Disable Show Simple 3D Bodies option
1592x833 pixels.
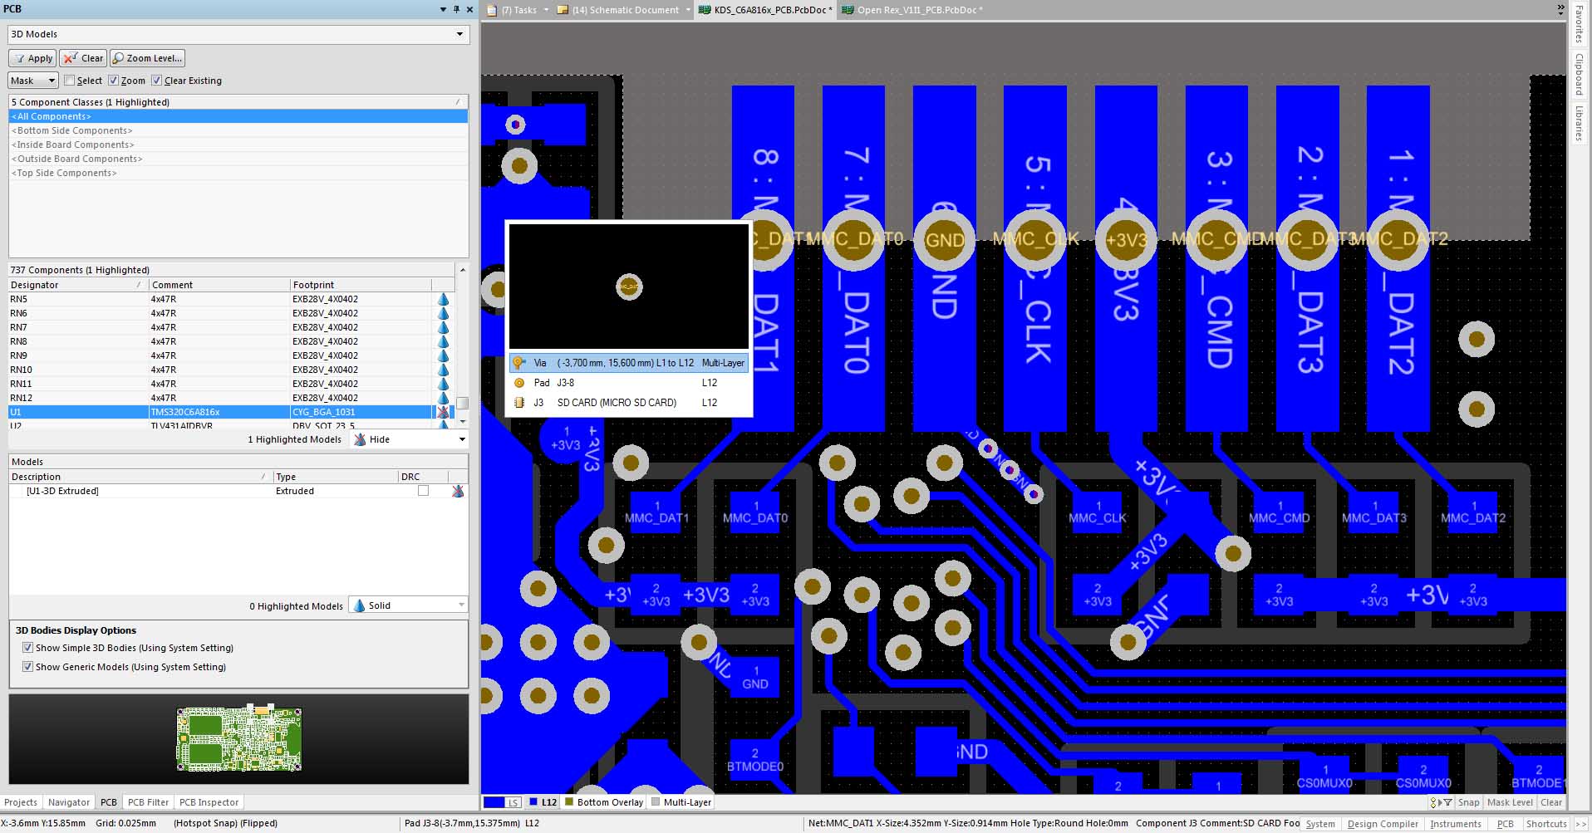coord(27,648)
